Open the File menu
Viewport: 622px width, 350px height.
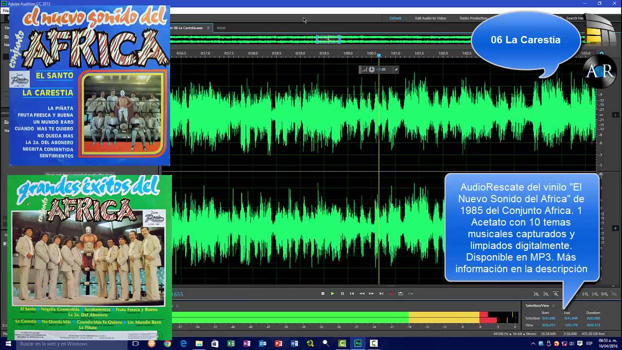click(5, 11)
